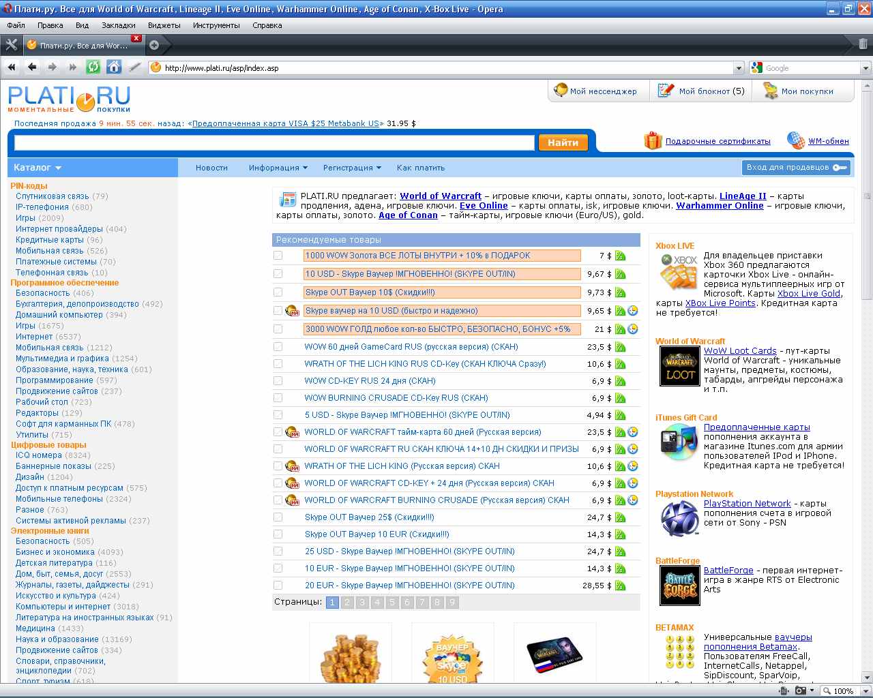This screenshot has height=698, width=873.
Task: Open the ICQ номера category
Action: coord(39,455)
